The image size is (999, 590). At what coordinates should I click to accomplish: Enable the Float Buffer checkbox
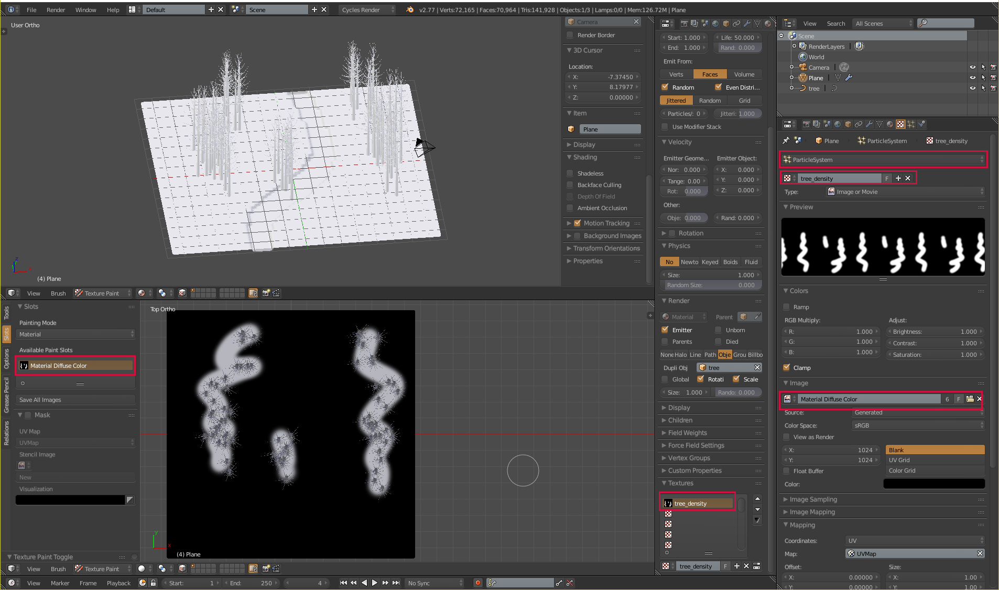coord(786,471)
